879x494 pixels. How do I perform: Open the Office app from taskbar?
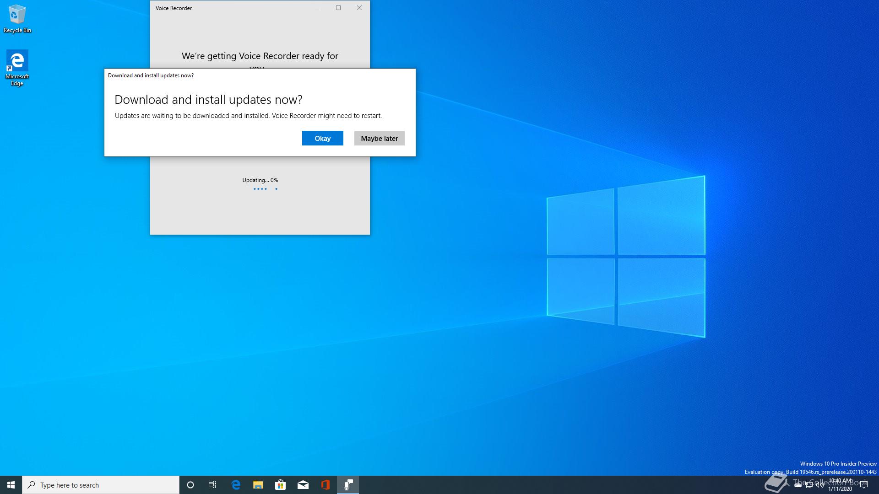(x=326, y=485)
